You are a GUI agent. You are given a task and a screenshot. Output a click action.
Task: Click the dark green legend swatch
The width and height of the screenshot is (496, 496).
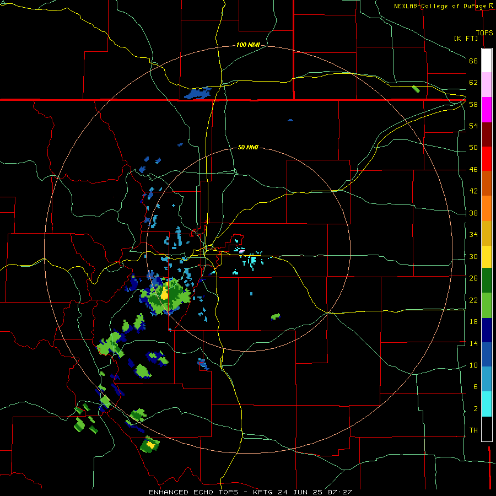click(x=487, y=281)
